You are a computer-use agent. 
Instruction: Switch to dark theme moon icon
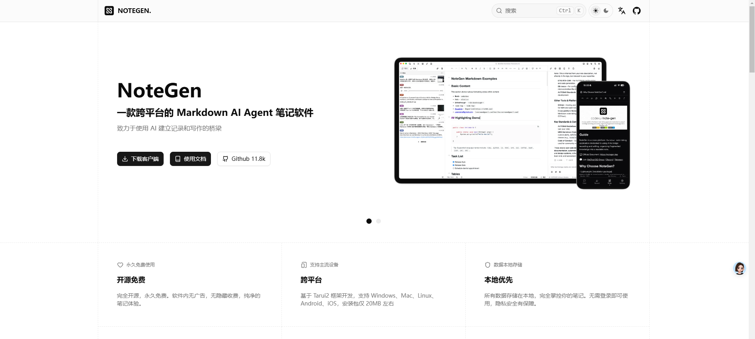(x=606, y=11)
